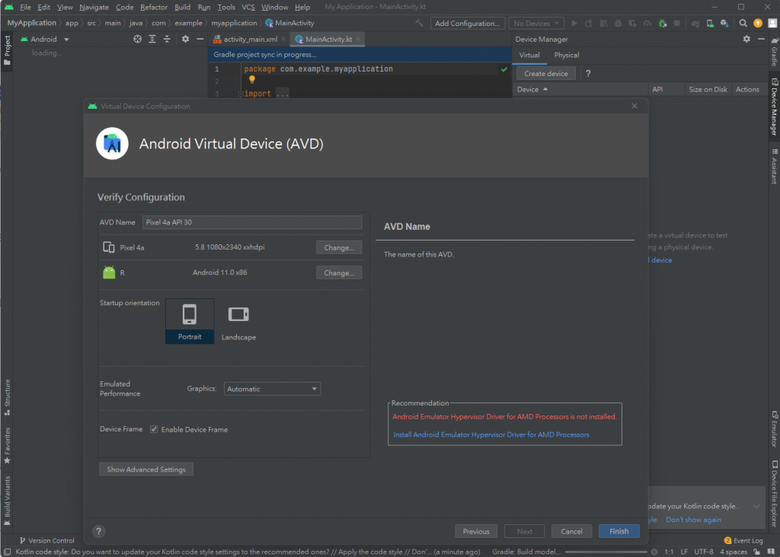Viewport: 780px width, 557px height.
Task: Click the Profile app gauge icon
Action: click(x=647, y=24)
